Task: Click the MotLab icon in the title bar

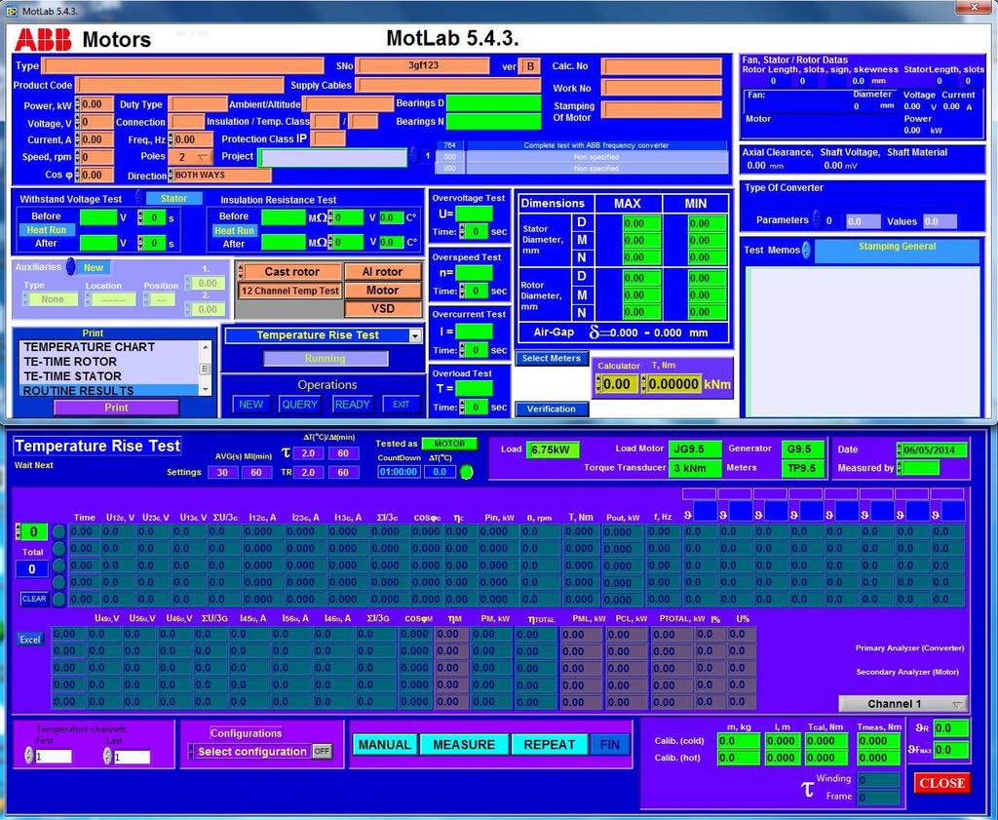Action: click(11, 11)
